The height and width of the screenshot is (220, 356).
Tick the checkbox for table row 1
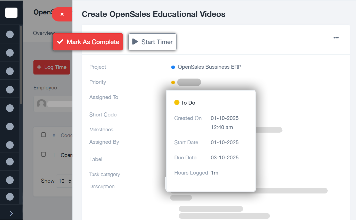44,155
